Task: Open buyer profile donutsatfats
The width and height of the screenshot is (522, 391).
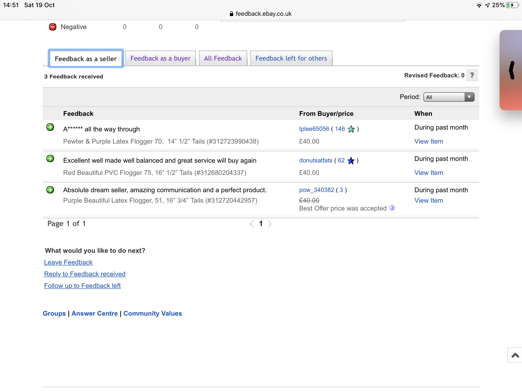Action: pyautogui.click(x=316, y=160)
